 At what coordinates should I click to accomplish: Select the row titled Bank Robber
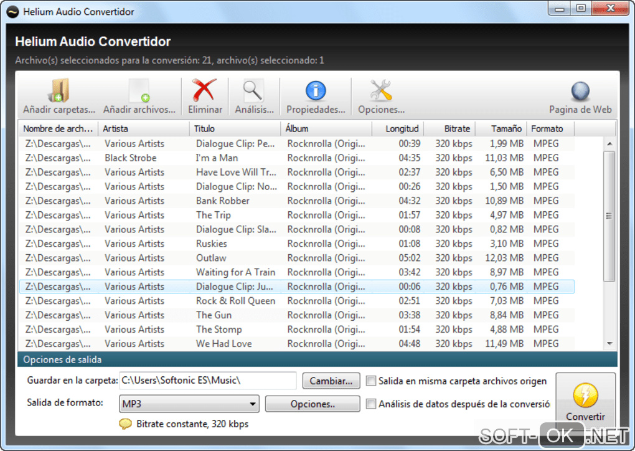[x=296, y=201]
